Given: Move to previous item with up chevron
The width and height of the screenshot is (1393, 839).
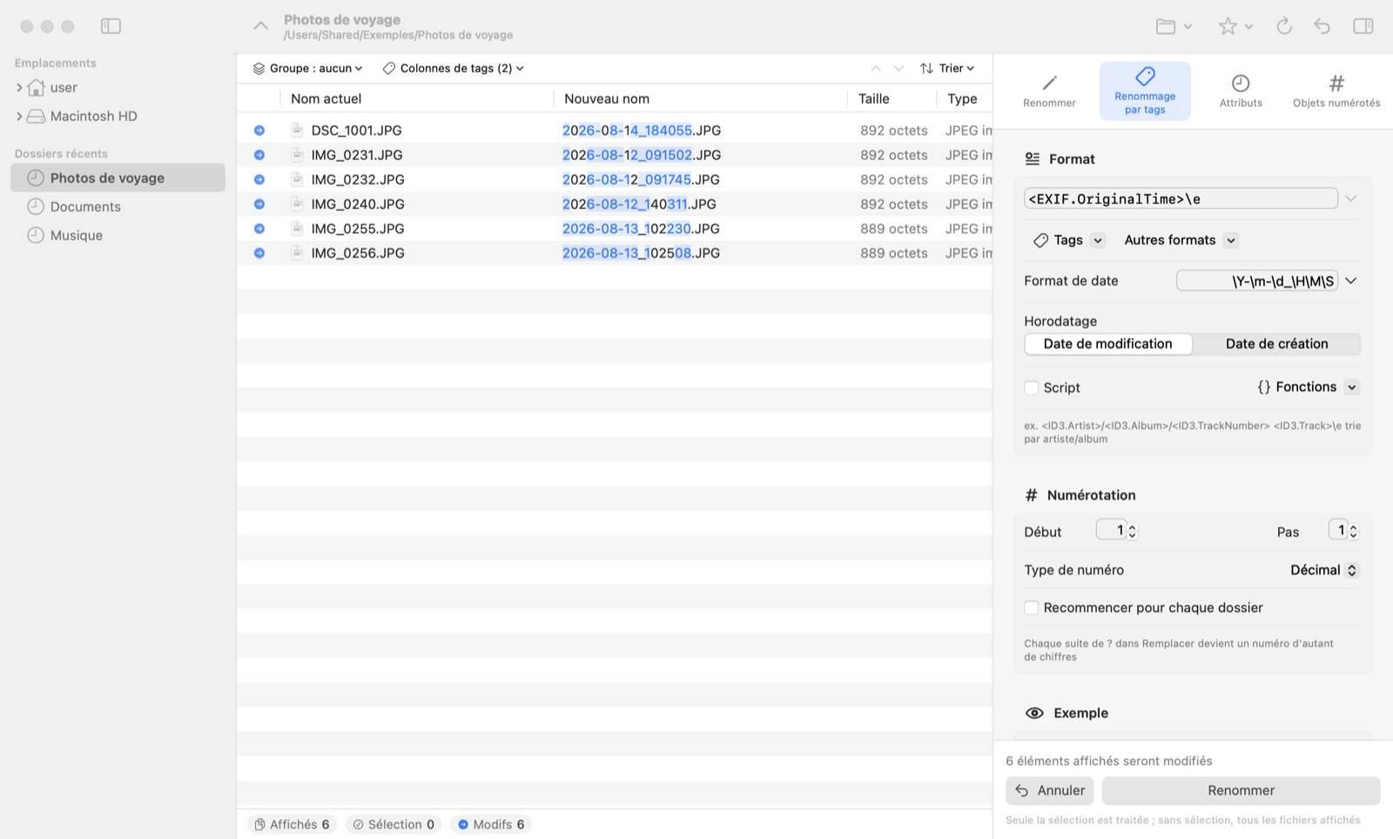Looking at the screenshot, I should [876, 69].
